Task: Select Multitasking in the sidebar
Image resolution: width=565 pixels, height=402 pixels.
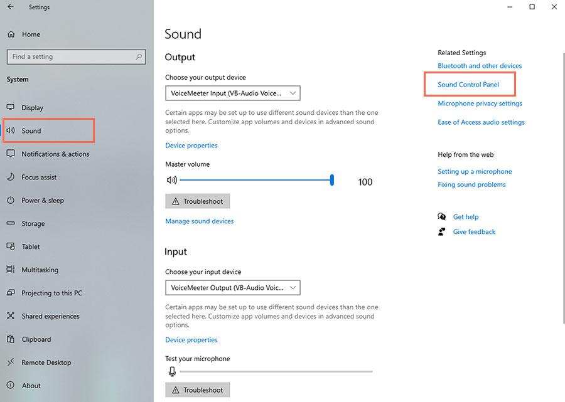Action: pyautogui.click(x=40, y=270)
